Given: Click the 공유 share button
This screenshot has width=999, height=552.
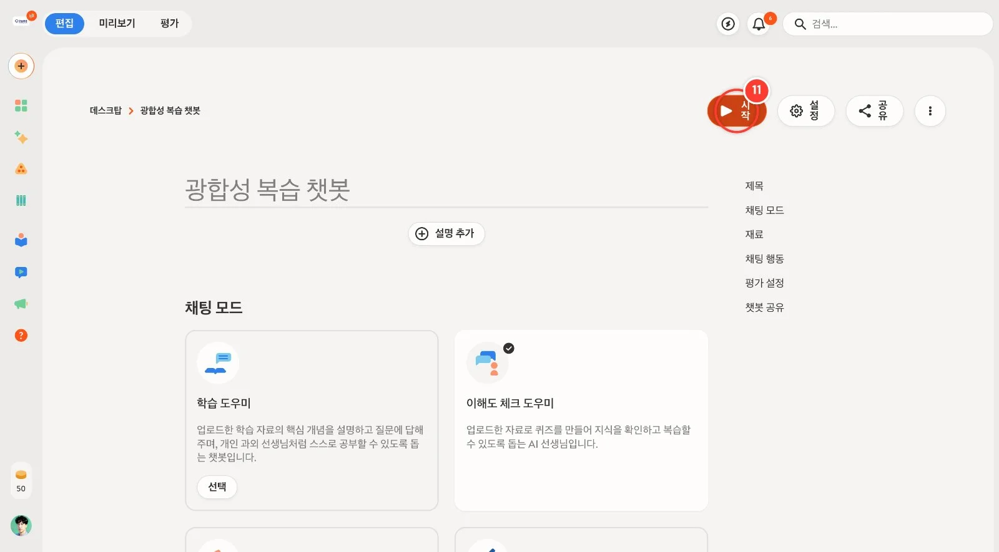Looking at the screenshot, I should pyautogui.click(x=875, y=111).
